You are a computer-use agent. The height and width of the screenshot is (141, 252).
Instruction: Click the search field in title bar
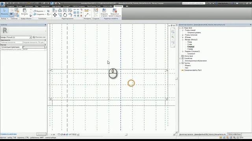[x=193, y=3]
